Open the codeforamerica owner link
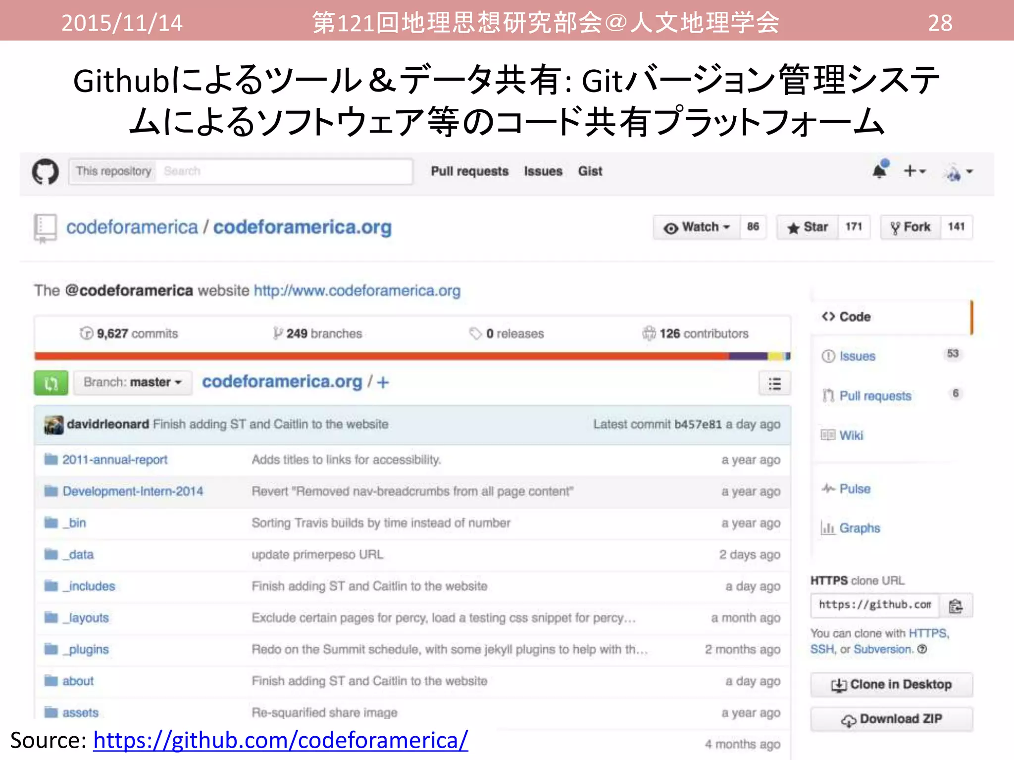This screenshot has height=760, width=1014. [132, 227]
